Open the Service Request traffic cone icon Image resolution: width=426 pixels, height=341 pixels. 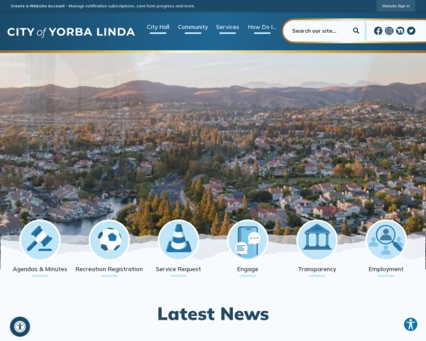[x=178, y=239]
